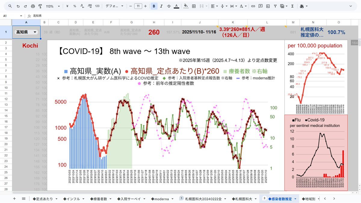Click the filter funnel icon

tap(275, 6)
